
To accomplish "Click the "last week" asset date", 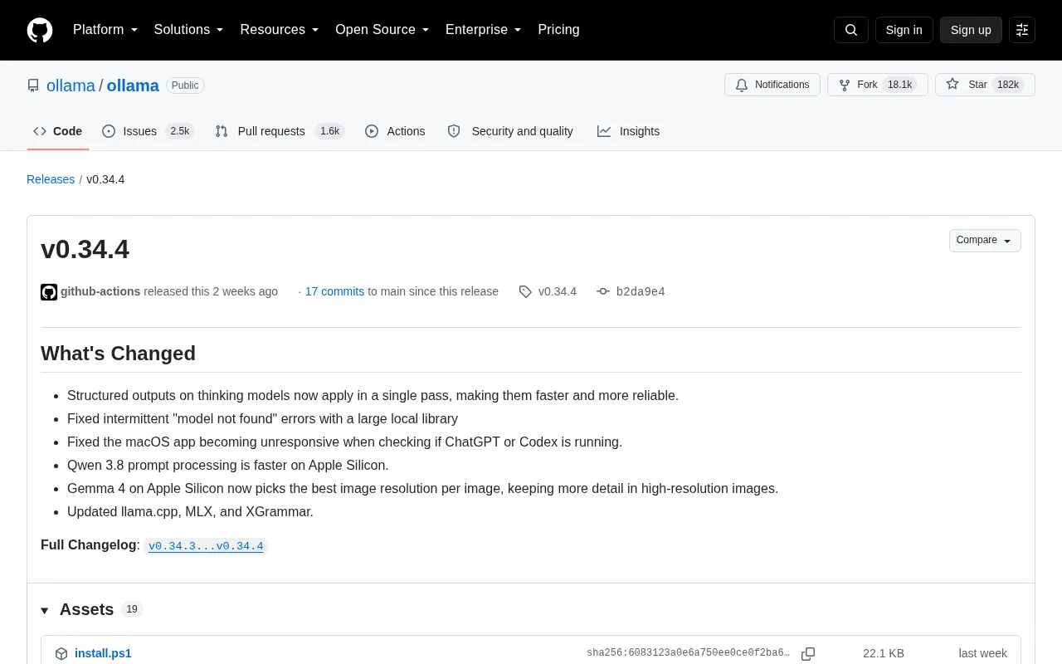I will 983,654.
